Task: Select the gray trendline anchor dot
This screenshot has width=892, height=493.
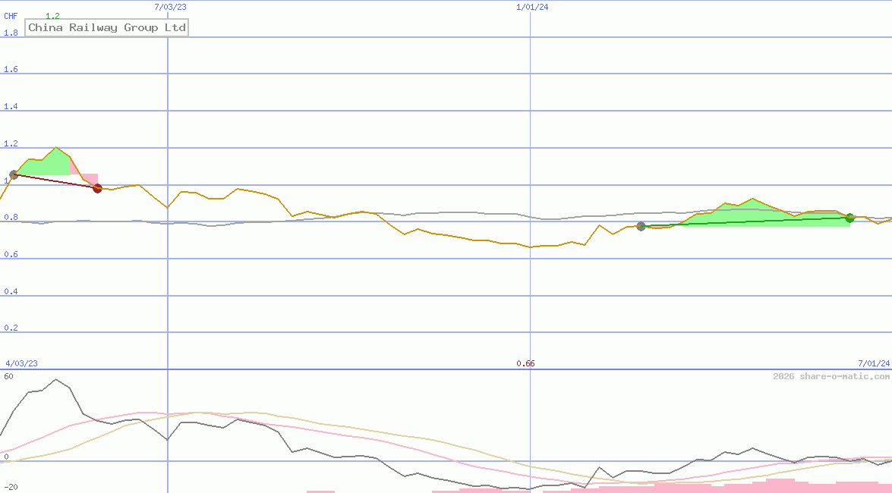Action: [641, 225]
